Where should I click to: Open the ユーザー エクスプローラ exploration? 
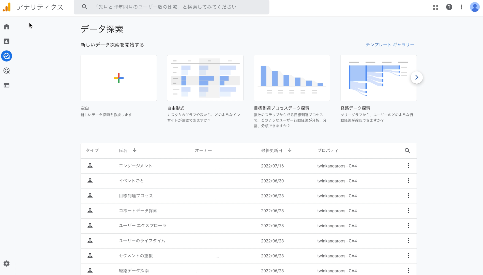[143, 226]
